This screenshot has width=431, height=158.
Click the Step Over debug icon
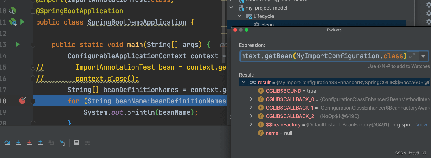[x=7, y=143]
